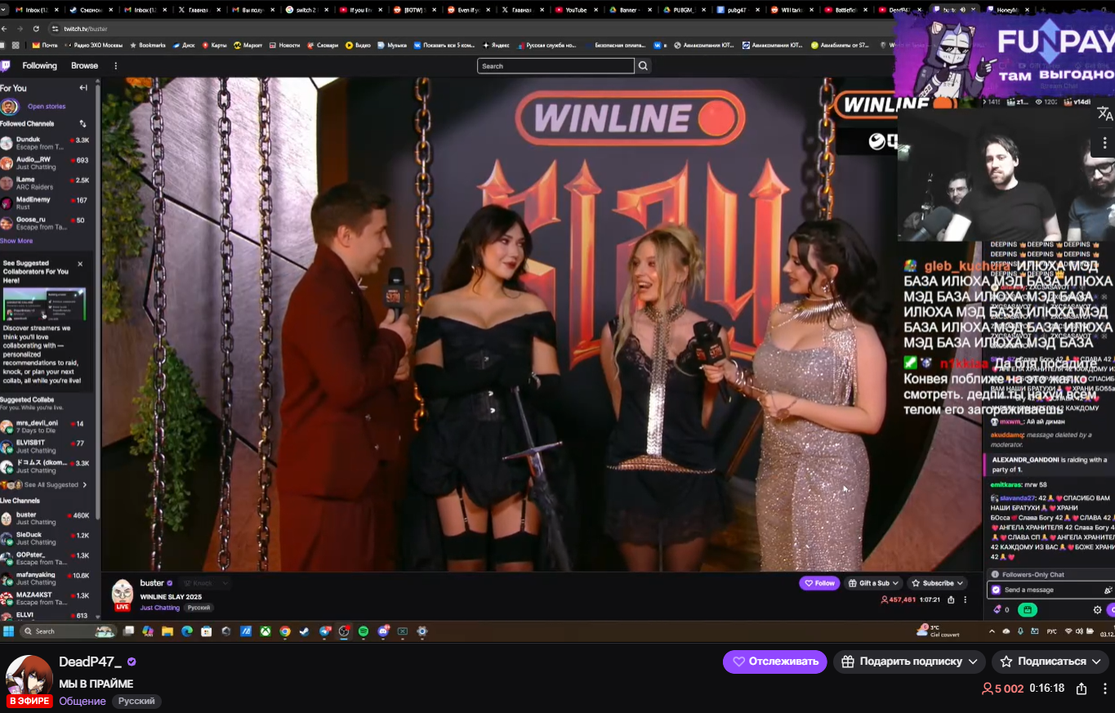The image size is (1115, 713).
Task: Click the buster channel name
Action: coord(152,583)
